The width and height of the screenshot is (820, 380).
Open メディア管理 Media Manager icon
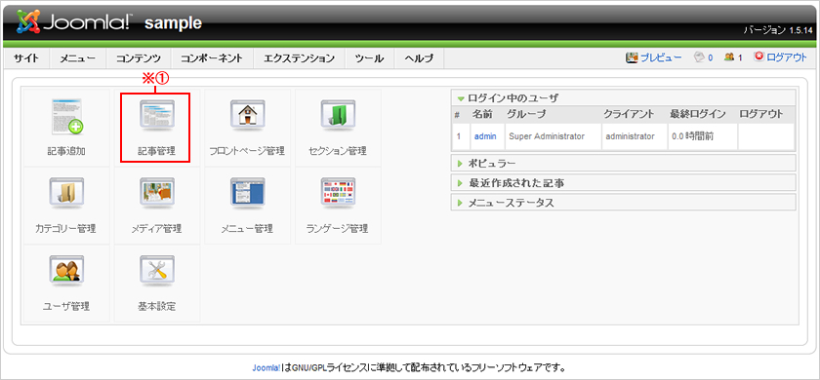pyautogui.click(x=156, y=206)
